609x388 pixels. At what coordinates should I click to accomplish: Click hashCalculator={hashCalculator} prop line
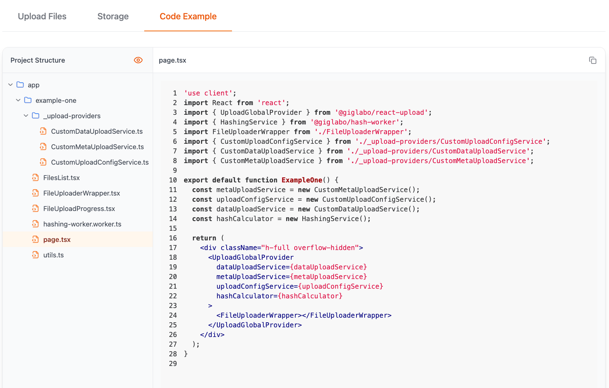tap(280, 296)
